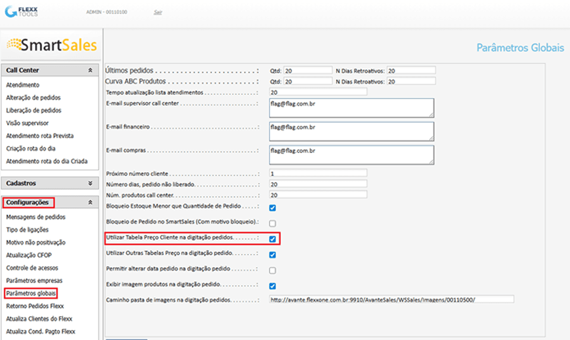Open Atualização CFOP
Screen dimensions: 570x340
(x=28, y=255)
